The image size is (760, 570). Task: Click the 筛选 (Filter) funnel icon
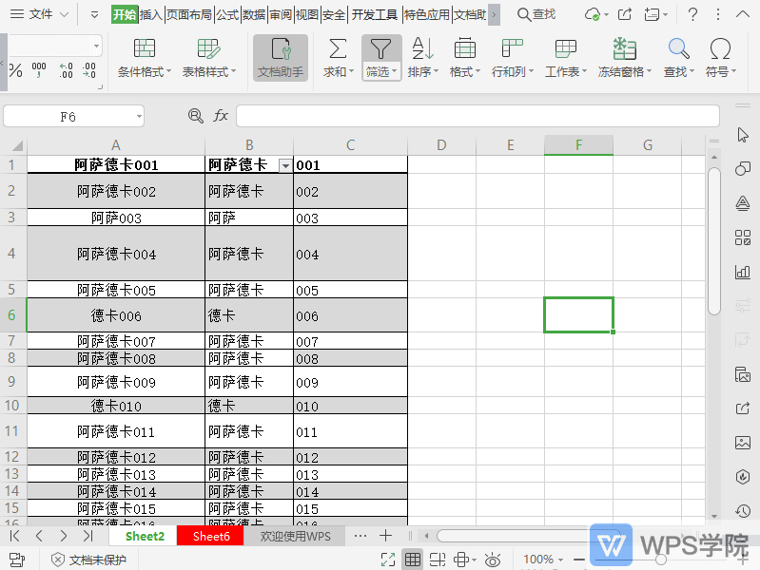click(x=380, y=49)
